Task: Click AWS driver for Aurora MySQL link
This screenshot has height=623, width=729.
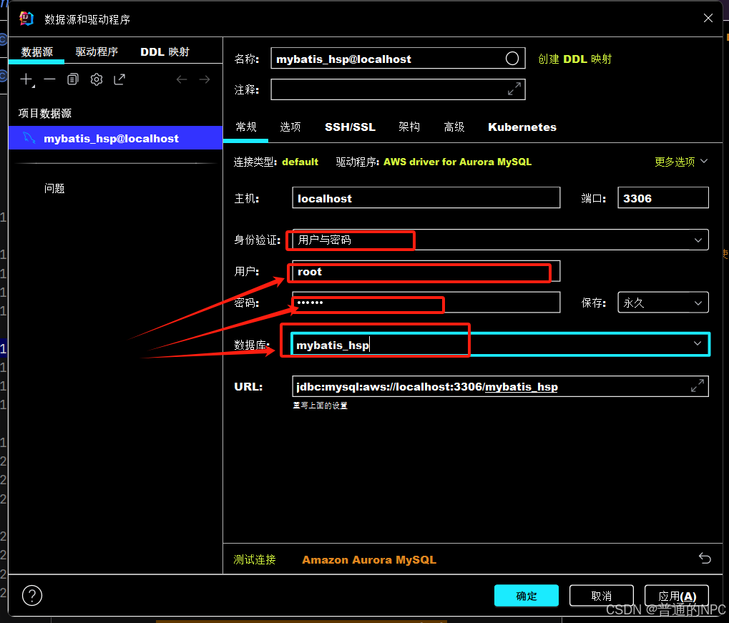Action: click(457, 162)
